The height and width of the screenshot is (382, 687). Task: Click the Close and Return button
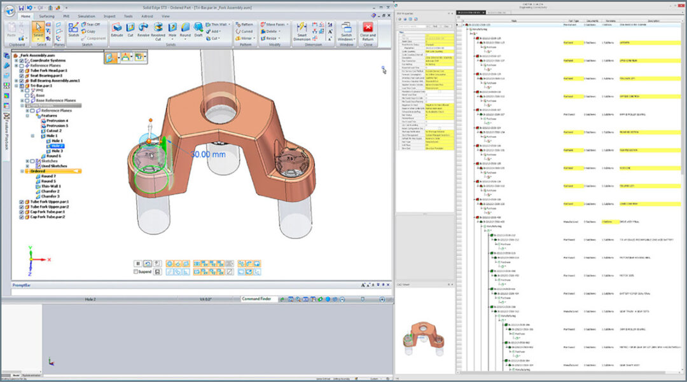click(369, 28)
